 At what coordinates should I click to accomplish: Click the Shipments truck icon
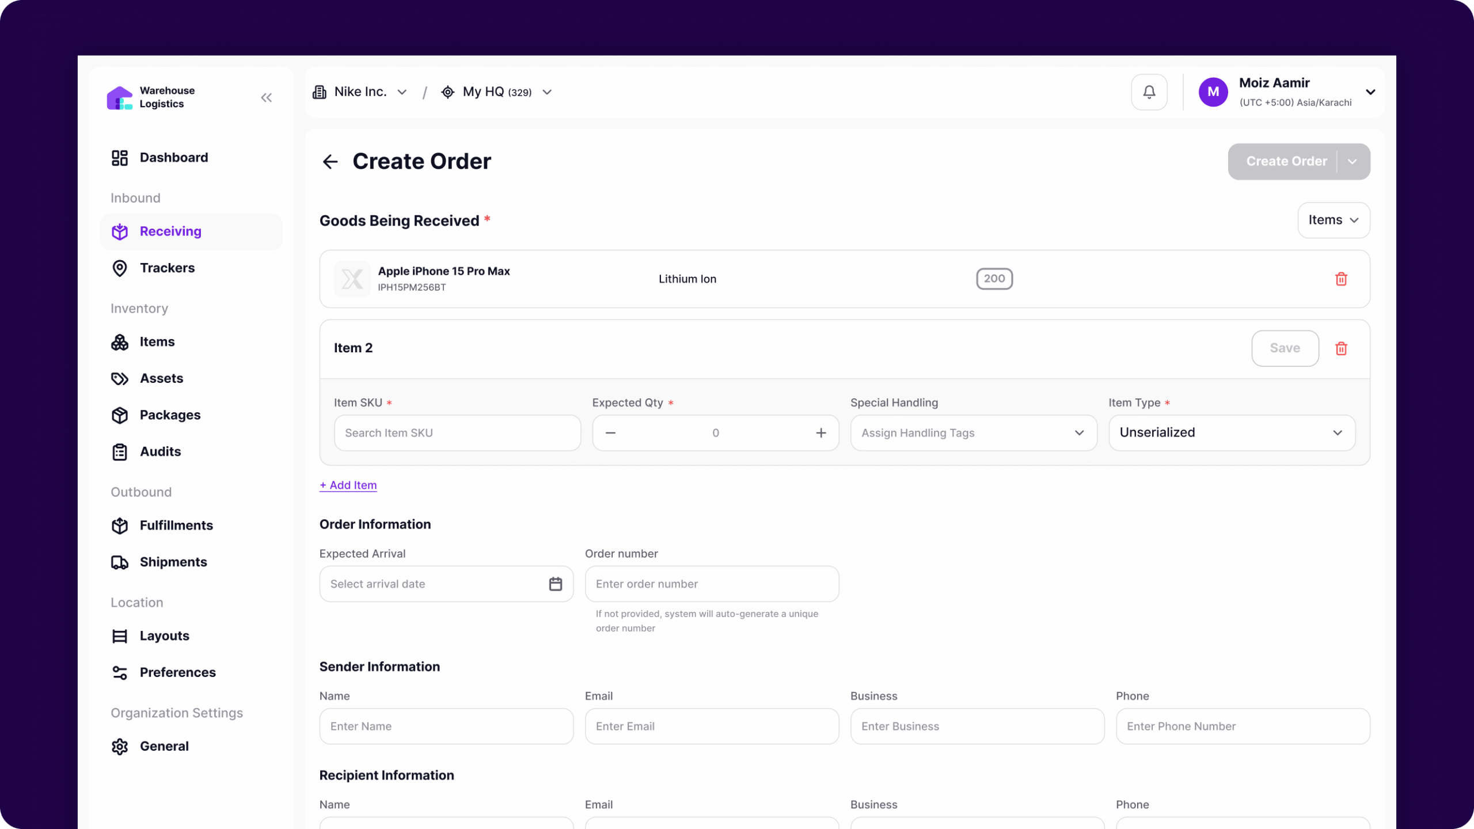[x=120, y=562]
